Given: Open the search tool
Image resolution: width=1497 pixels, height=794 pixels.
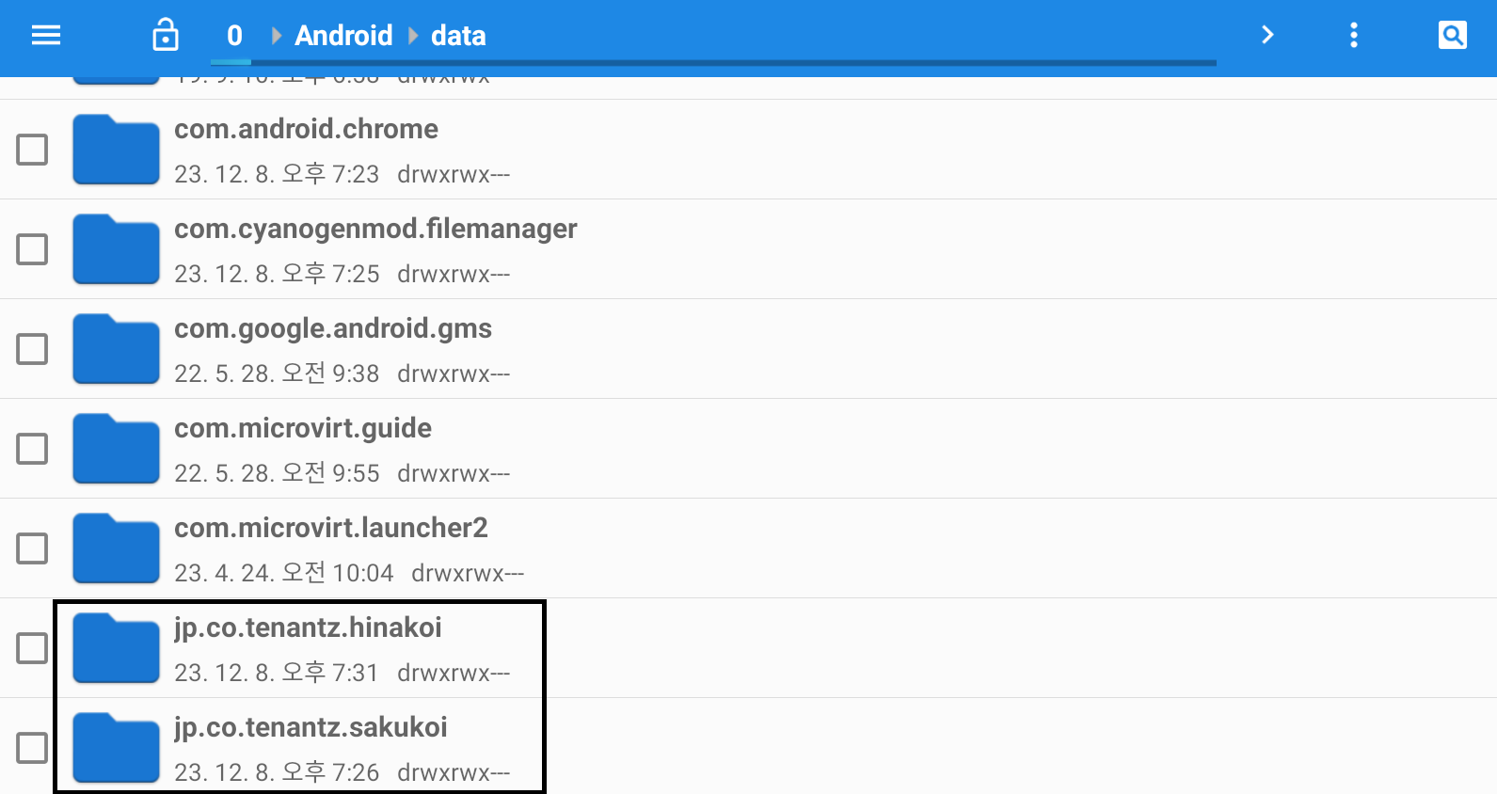Looking at the screenshot, I should pos(1453,35).
